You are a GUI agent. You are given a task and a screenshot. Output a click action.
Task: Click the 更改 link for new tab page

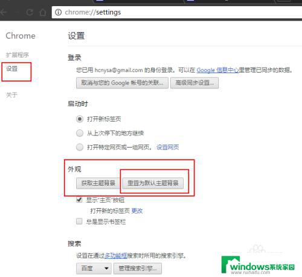coord(137,211)
